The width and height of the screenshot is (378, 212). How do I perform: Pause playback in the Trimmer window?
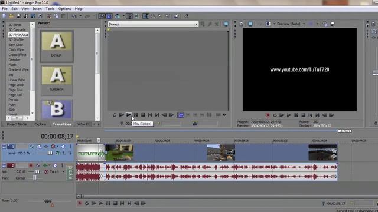136,115
